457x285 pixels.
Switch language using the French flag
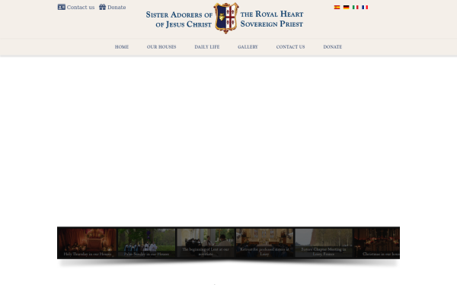(x=365, y=8)
